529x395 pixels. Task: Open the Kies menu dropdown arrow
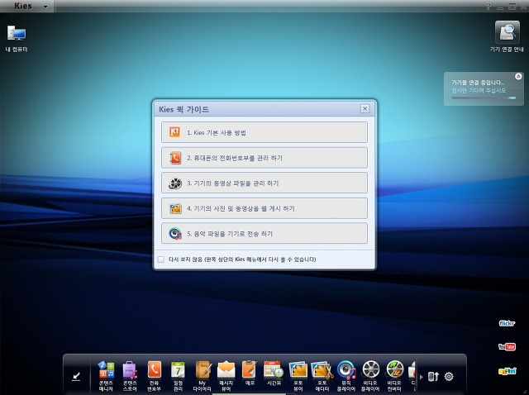45,7
